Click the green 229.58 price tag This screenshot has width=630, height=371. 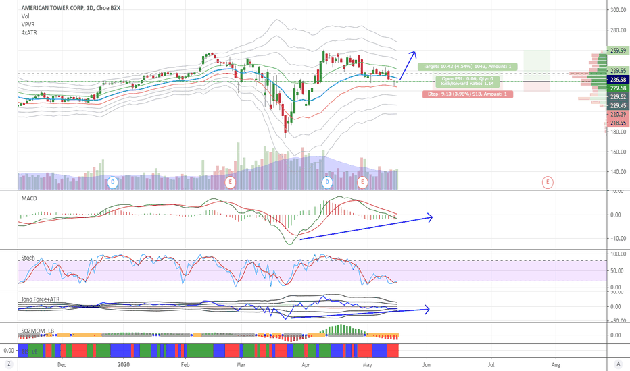click(618, 88)
